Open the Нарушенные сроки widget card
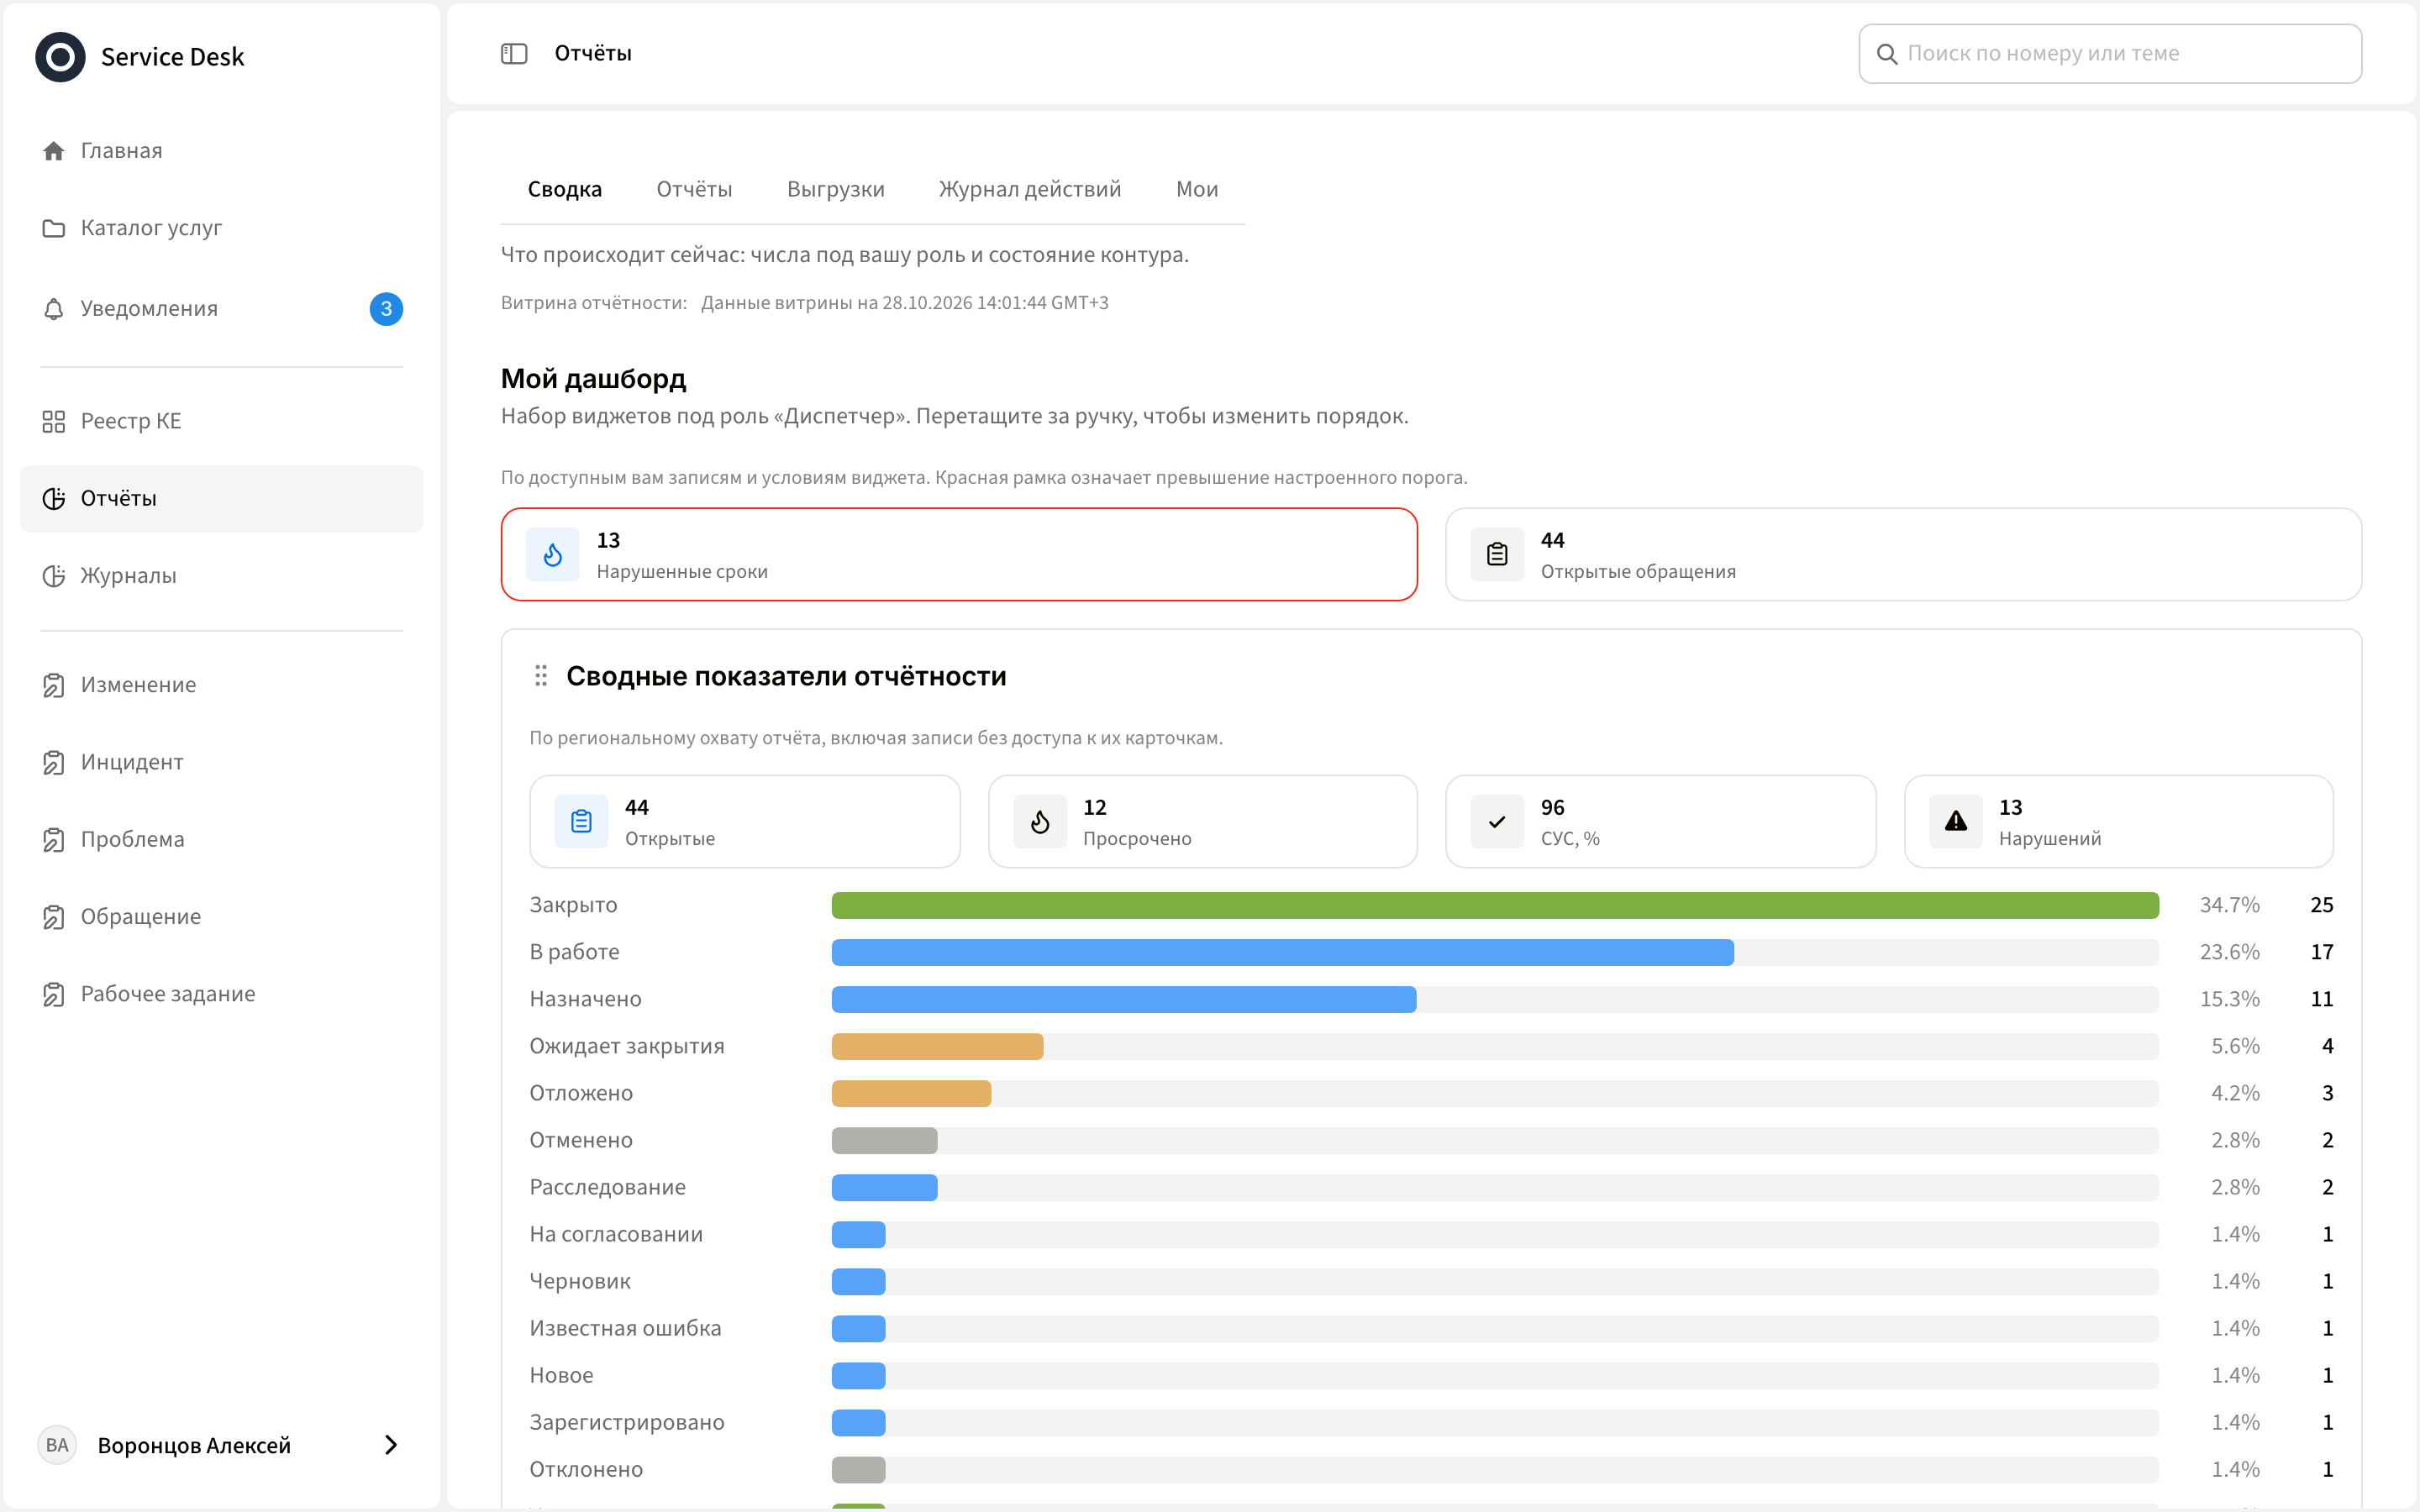Screen dimensions: 2420x1512 coord(959,555)
